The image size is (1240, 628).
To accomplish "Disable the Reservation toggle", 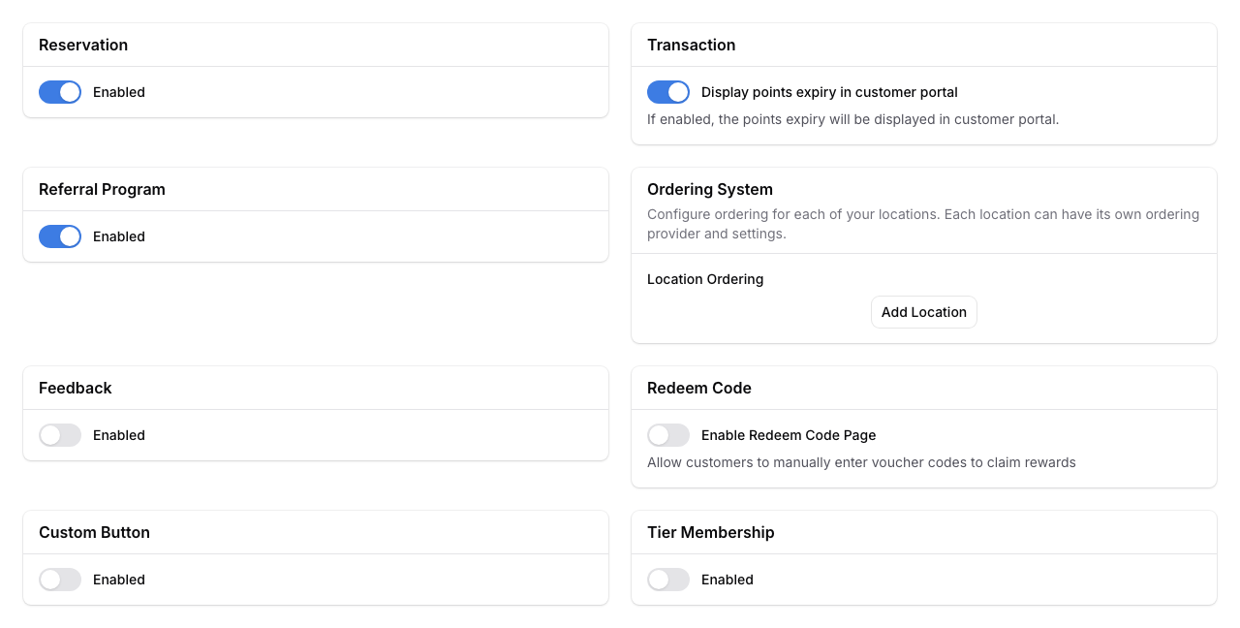I will (x=59, y=92).
